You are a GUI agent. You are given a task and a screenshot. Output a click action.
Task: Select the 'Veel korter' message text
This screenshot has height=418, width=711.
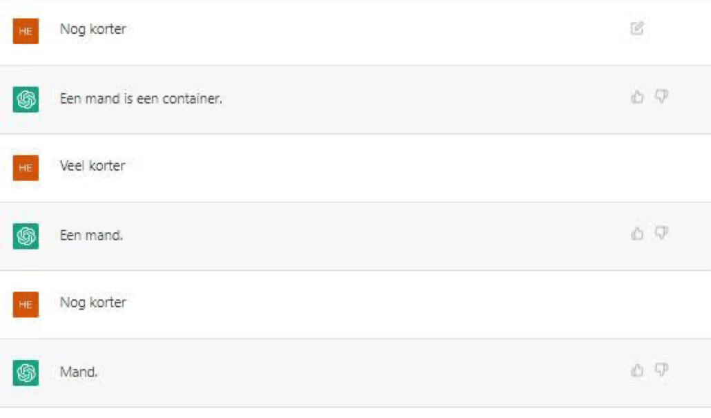coord(92,167)
